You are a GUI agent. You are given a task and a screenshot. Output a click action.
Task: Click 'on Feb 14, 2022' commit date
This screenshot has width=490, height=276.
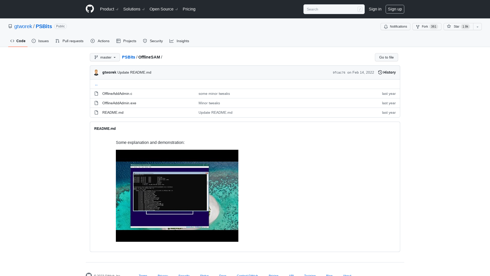pyautogui.click(x=361, y=72)
